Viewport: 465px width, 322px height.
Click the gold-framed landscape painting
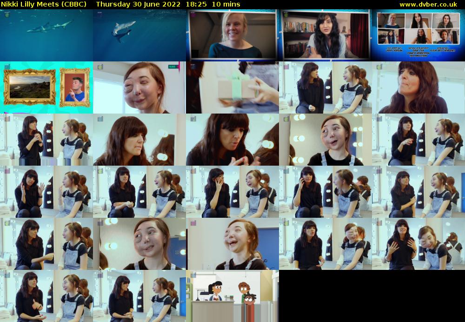pos(30,87)
